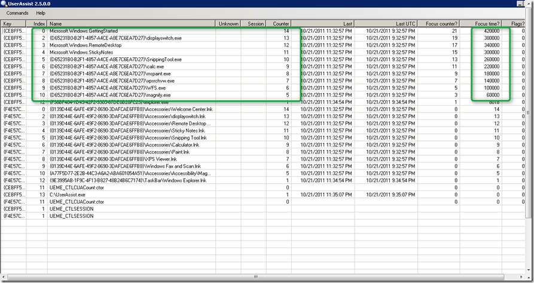Select the Accessibility\Mag... row
Screen dimensions: 534x283
pyautogui.click(x=263, y=174)
